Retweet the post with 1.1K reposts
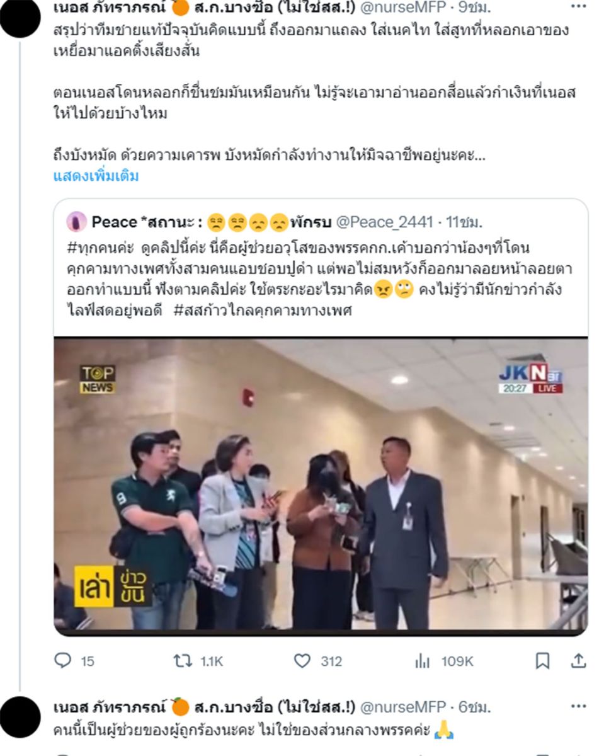Image resolution: width=604 pixels, height=756 pixels. click(x=198, y=661)
